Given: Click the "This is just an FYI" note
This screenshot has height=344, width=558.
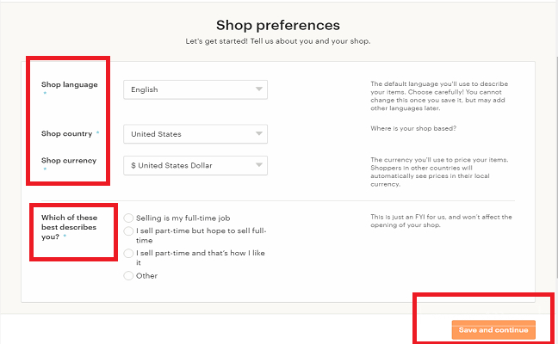Looking at the screenshot, I should (441, 221).
